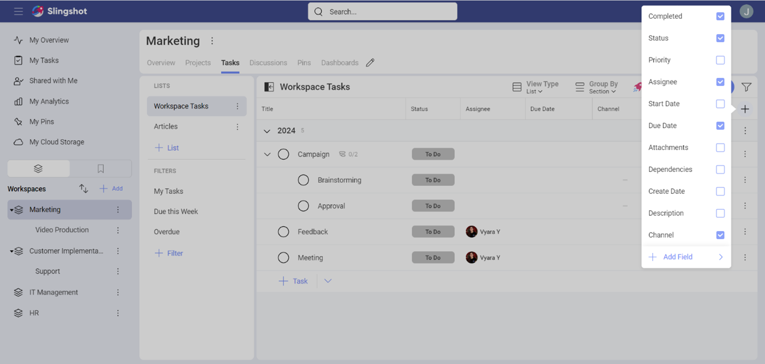Viewport: 765px width, 364px height.
Task: Open the Campaign To Do status dropdown
Action: pos(433,154)
